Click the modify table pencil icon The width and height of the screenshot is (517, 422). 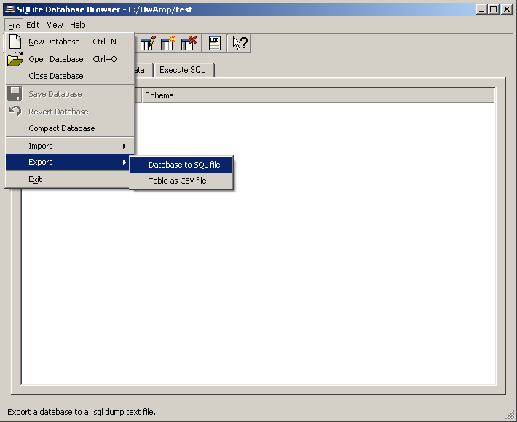tap(147, 43)
